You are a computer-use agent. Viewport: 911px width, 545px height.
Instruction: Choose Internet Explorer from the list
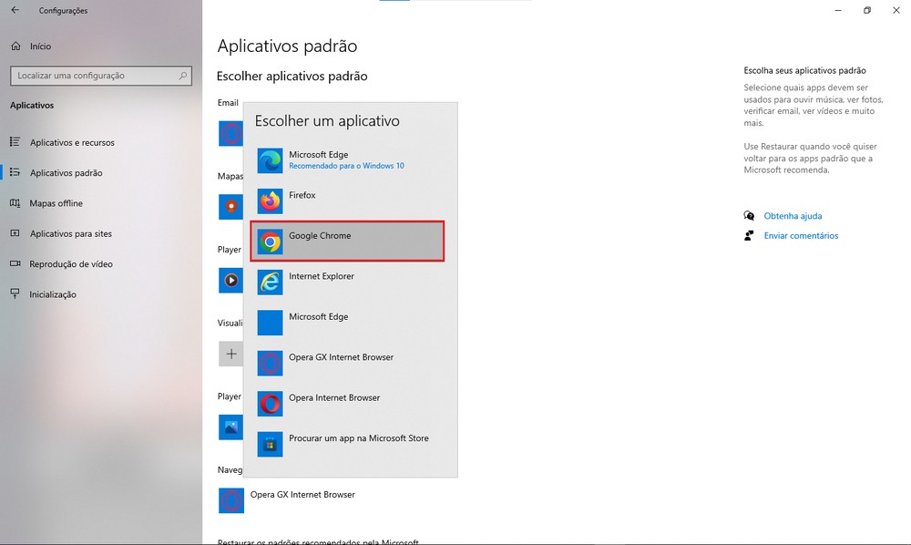point(347,282)
